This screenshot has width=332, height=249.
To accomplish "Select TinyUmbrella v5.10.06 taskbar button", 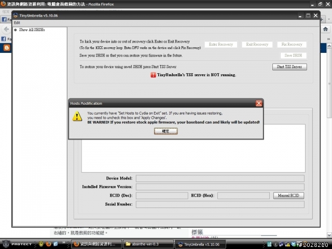I will tap(200, 244).
